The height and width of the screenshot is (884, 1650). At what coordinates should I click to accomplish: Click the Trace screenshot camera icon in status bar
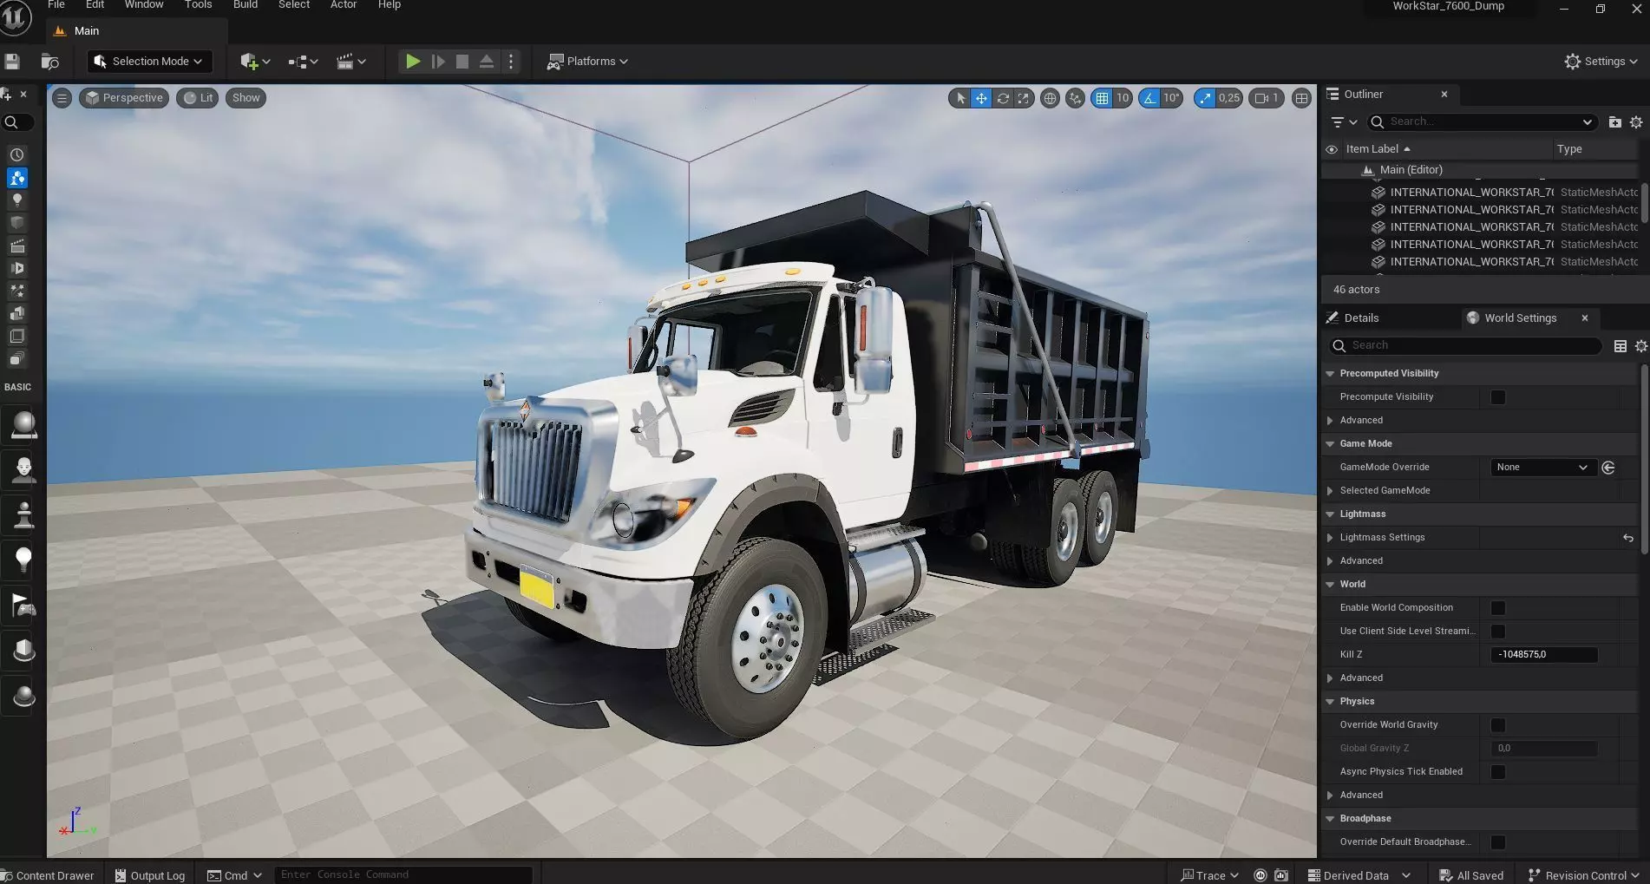tap(1280, 875)
